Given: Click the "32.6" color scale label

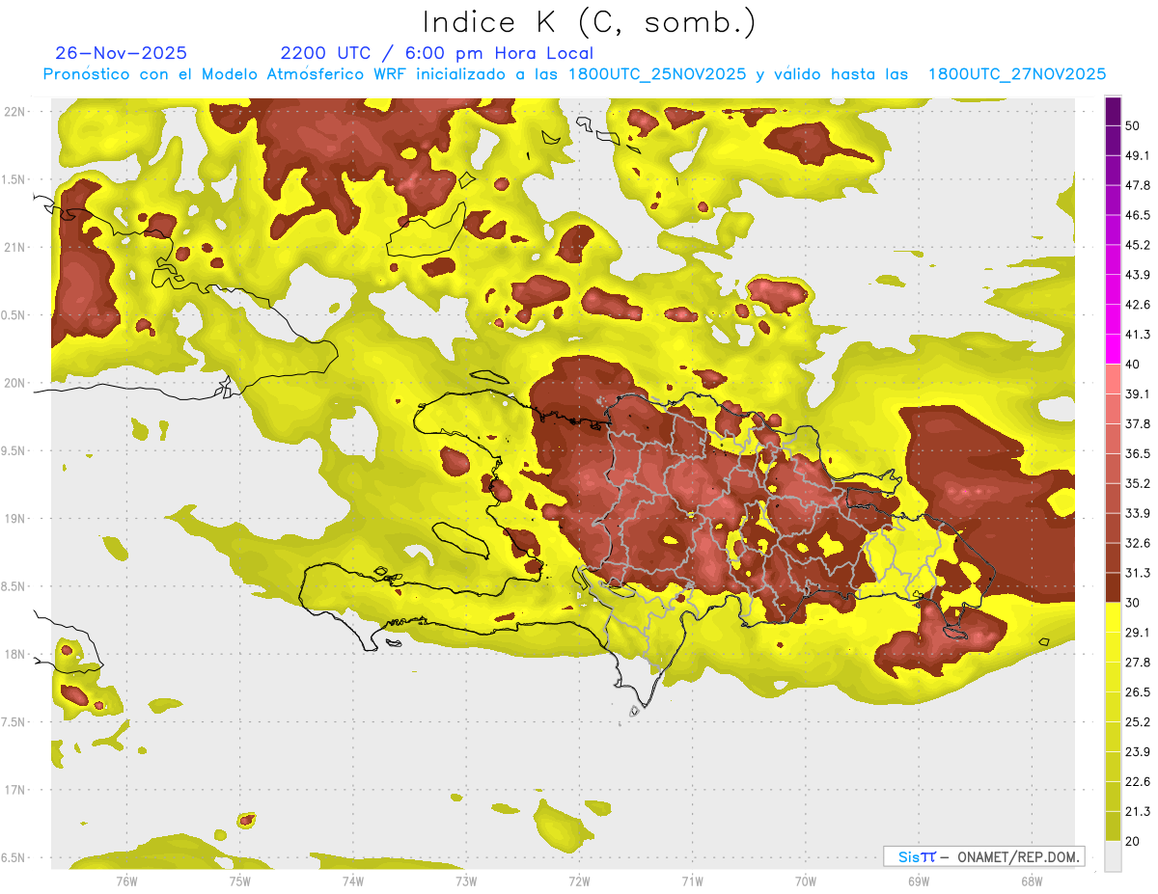Looking at the screenshot, I should click(x=1137, y=543).
